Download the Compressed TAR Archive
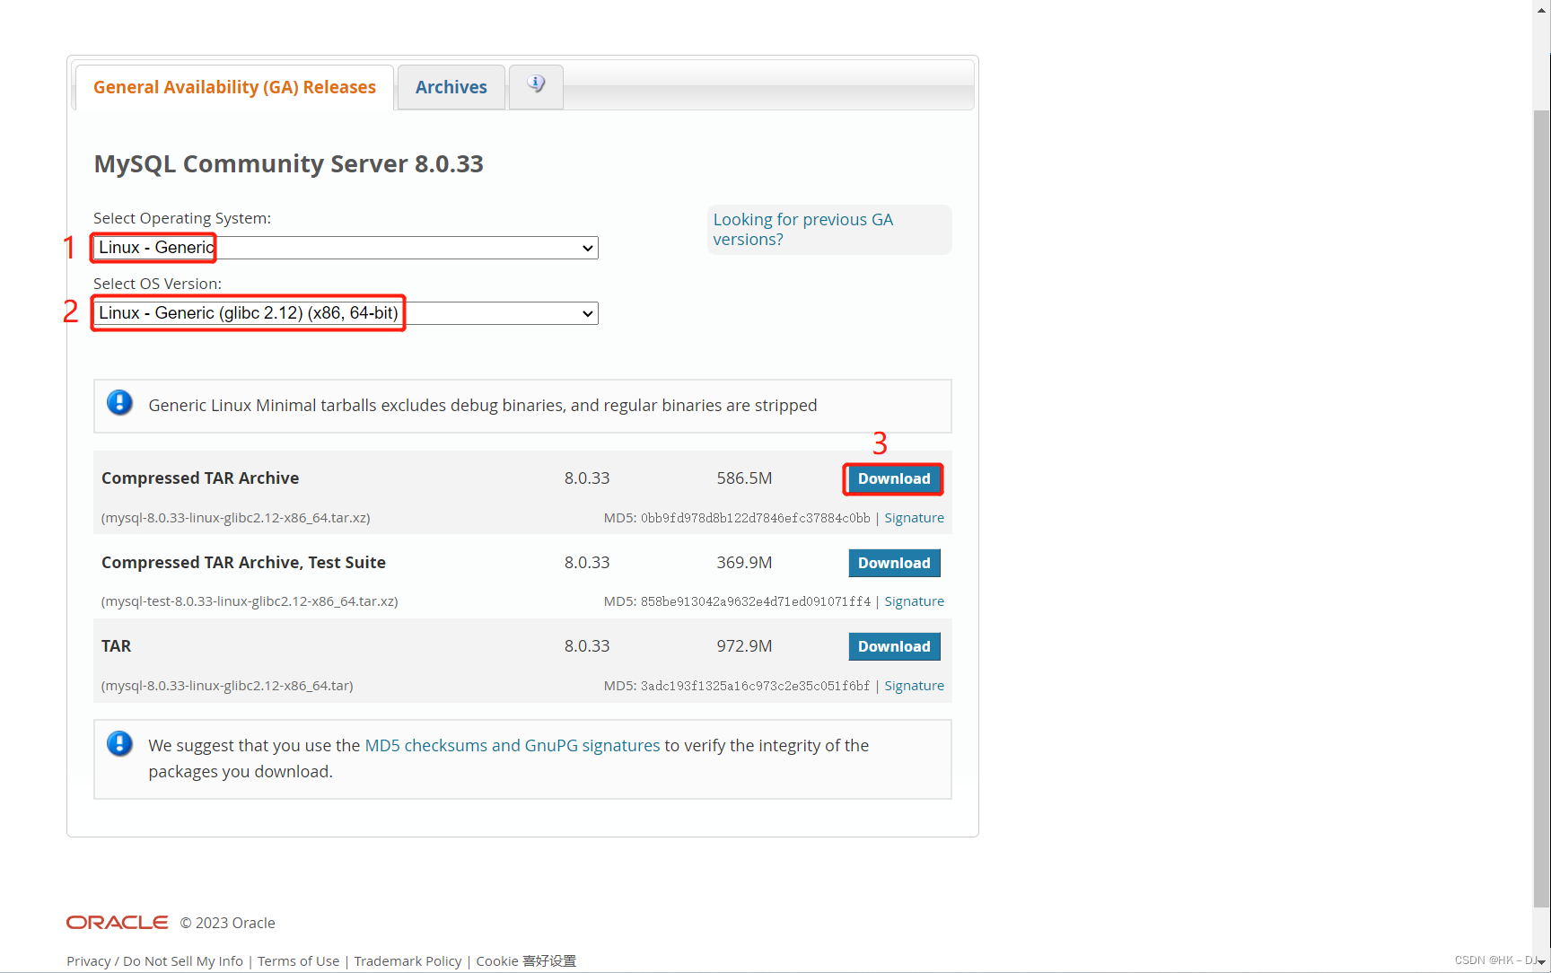Screen dimensions: 1551x973 click(x=892, y=478)
